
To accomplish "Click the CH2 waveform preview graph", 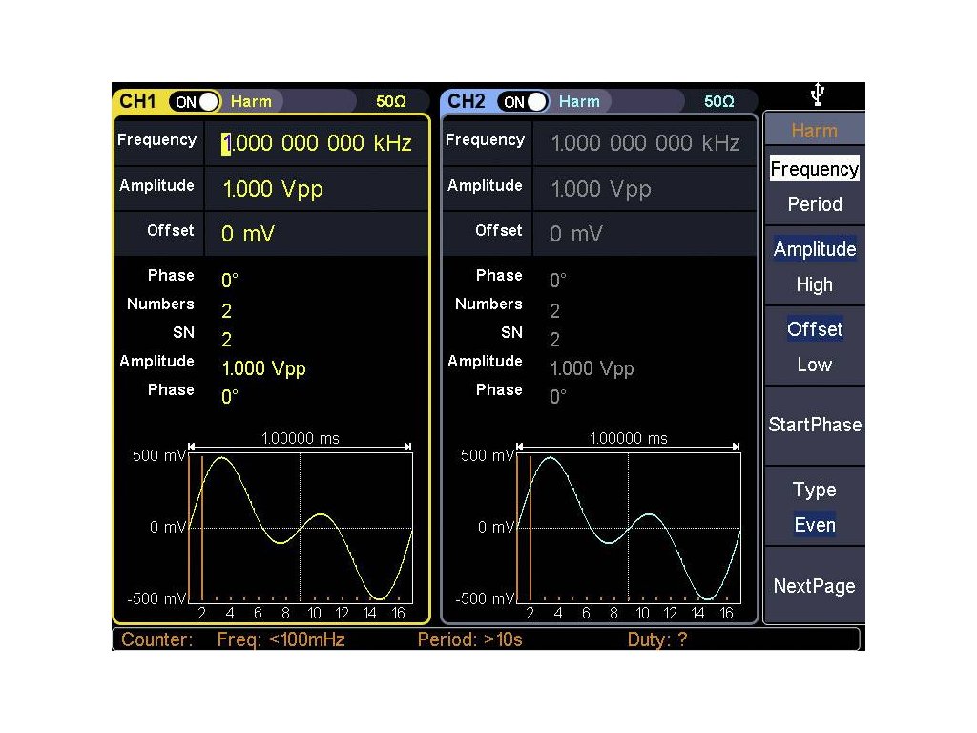I will pos(628,527).
